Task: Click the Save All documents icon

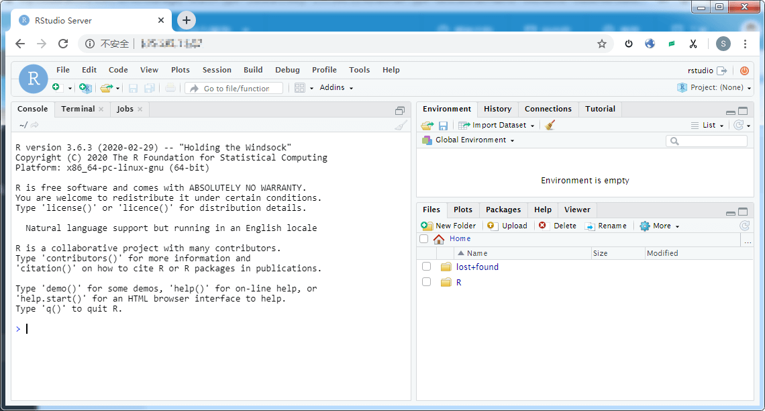Action: coord(150,88)
